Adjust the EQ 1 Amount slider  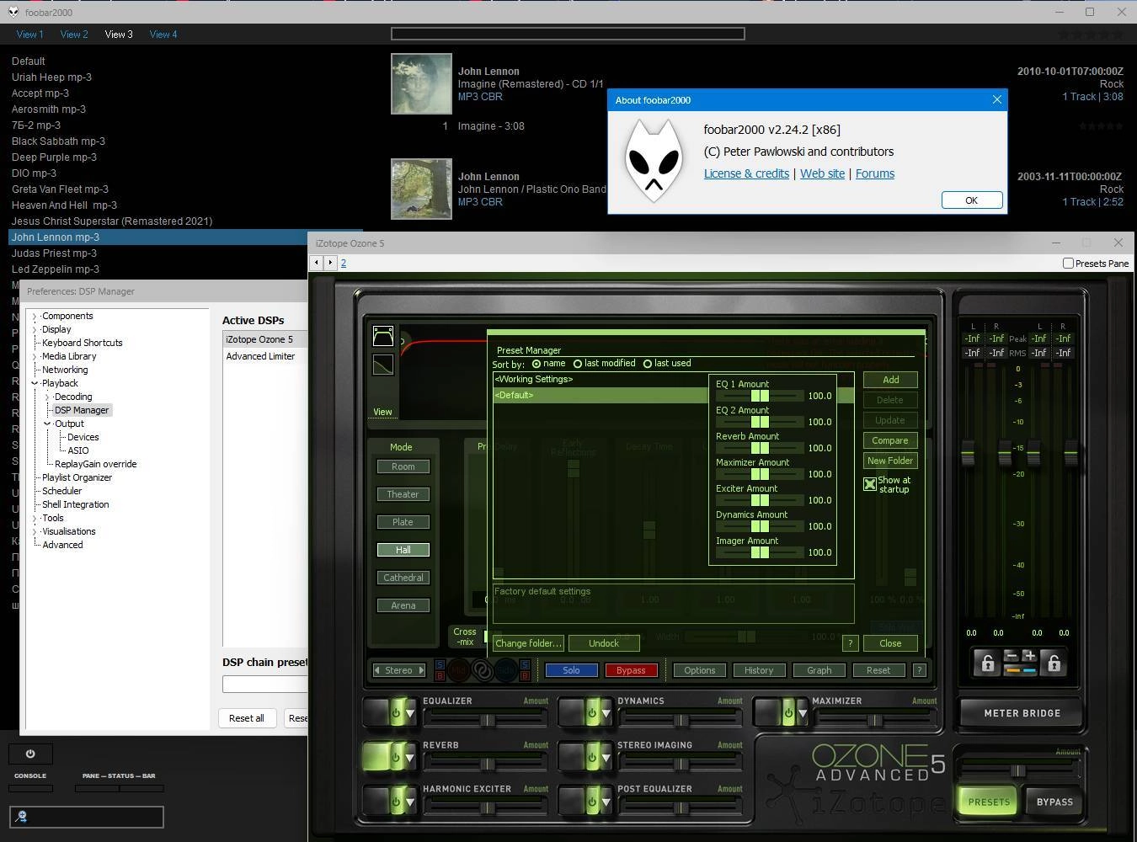click(x=760, y=396)
